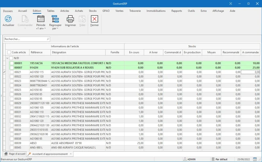
Task: Click the left panel splitter handle
Action: pos(1,96)
